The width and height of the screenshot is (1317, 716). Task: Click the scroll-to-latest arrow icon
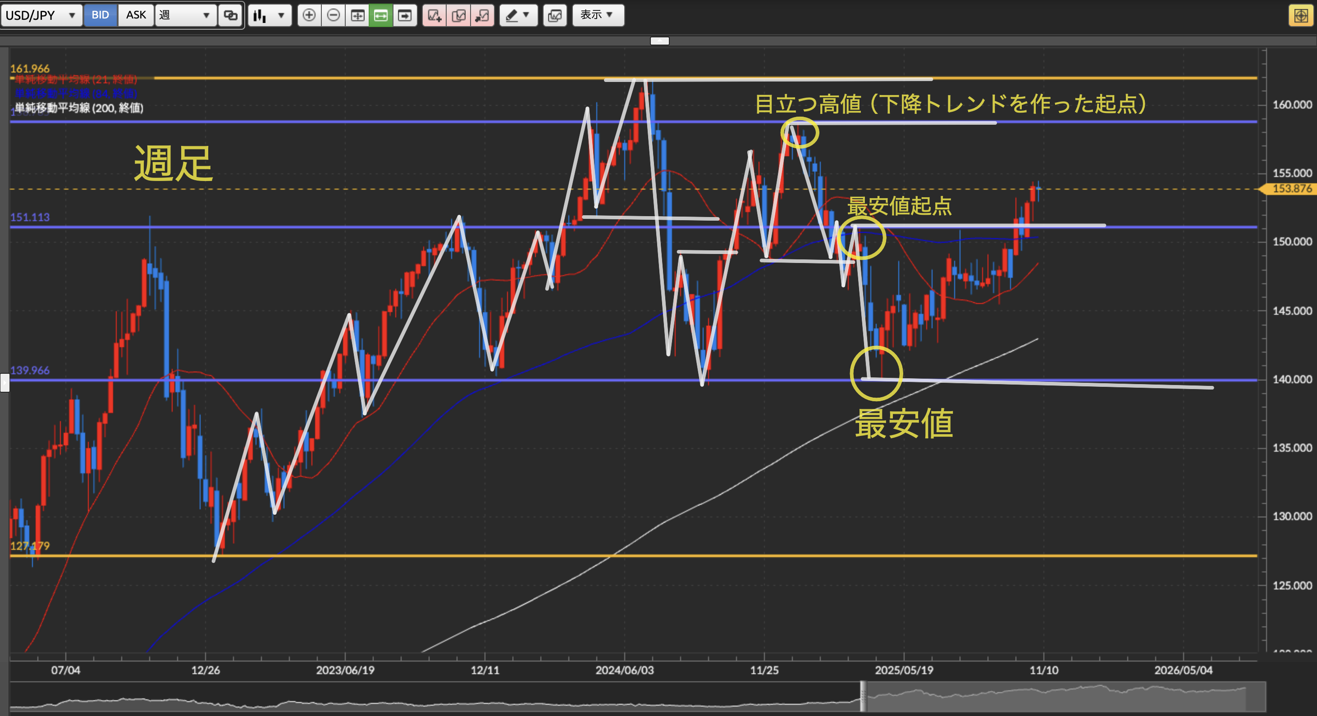click(x=405, y=15)
